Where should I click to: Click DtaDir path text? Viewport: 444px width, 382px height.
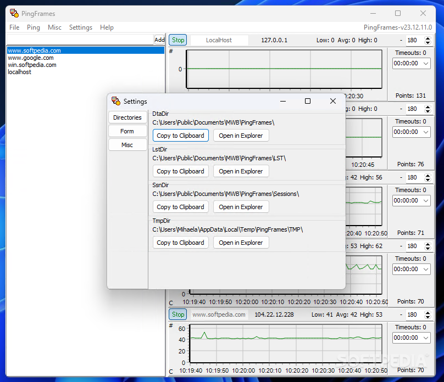coord(213,122)
